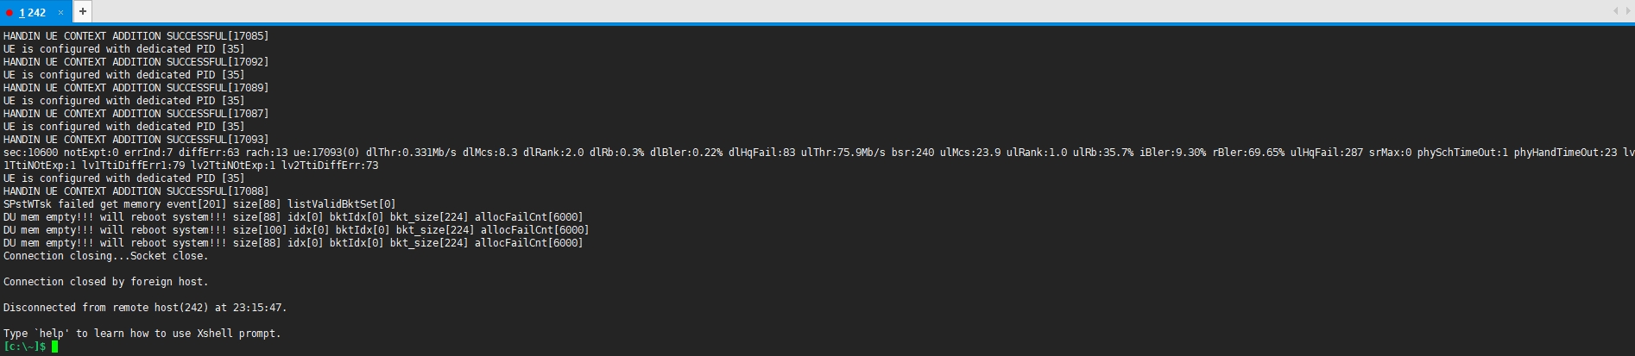Click the 'Connection closed by foreign host.' line
This screenshot has width=1635, height=356.
click(x=105, y=282)
